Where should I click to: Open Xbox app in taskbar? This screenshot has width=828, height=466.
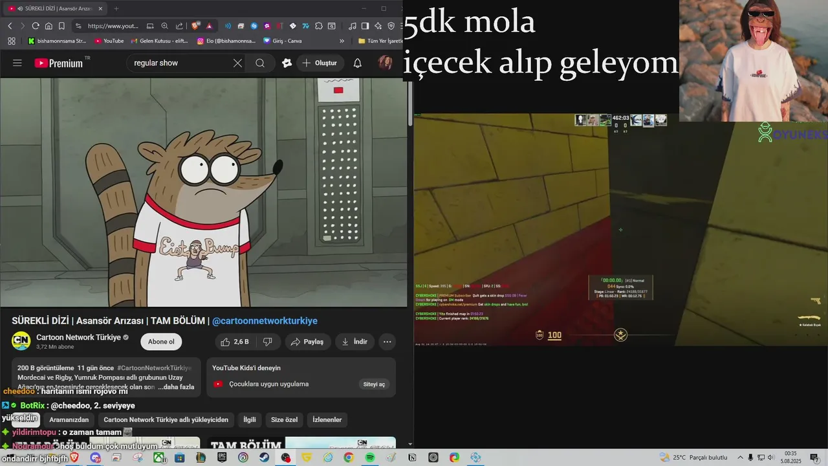point(158,458)
